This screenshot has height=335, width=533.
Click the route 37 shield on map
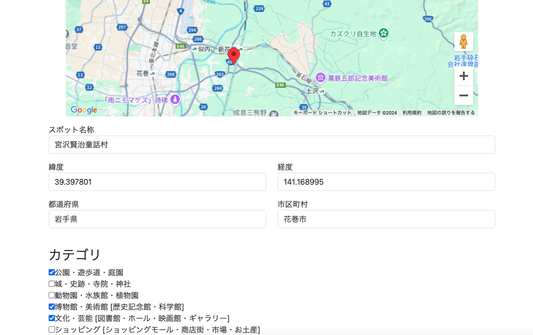tap(79, 29)
